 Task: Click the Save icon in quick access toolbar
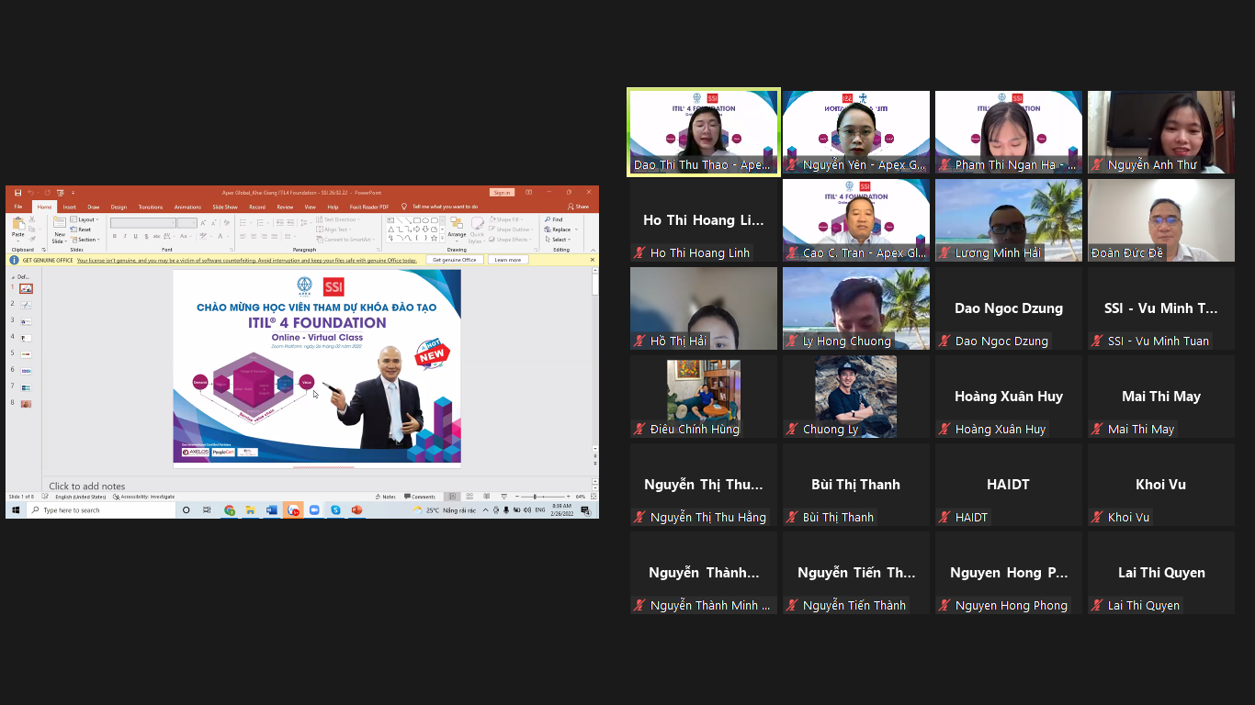tap(17, 193)
